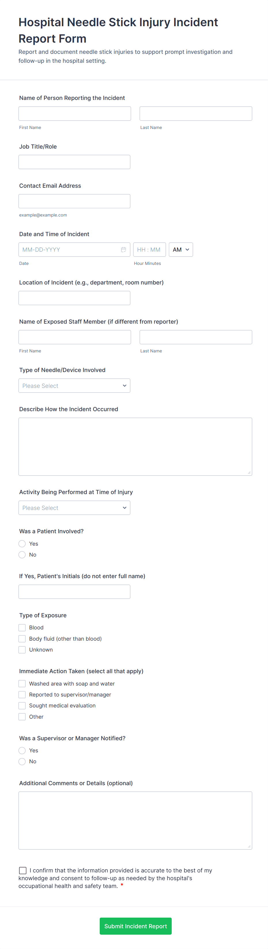Check the Unknown exposure checkbox
This screenshot has height=949, width=268.
click(22, 650)
